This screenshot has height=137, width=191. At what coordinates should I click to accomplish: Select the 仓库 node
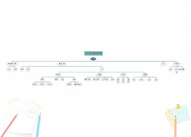[x=42, y=80]
